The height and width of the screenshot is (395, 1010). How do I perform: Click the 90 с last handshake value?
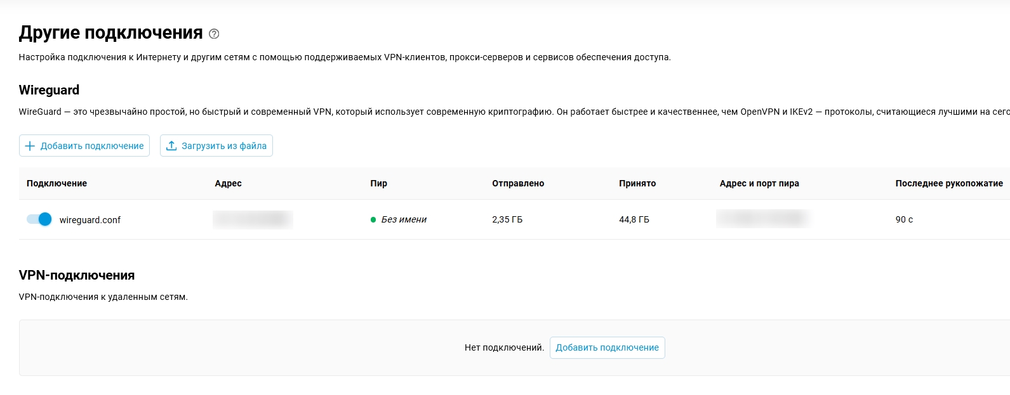coord(904,219)
